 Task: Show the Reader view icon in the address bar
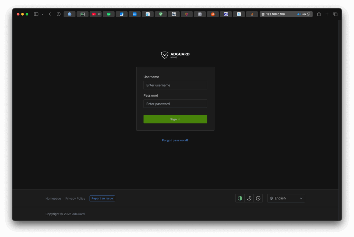[309, 14]
